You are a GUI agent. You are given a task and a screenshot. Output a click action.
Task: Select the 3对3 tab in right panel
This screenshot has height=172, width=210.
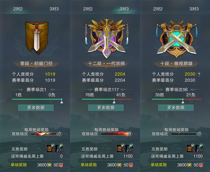pyautogui.click(x=194, y=9)
